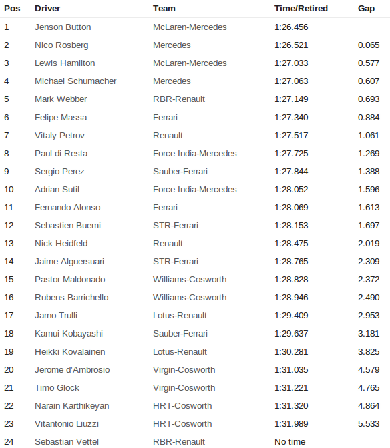Viewport: 390px width, 448px height.
Task: Click the Gap column header
Action: (366, 9)
